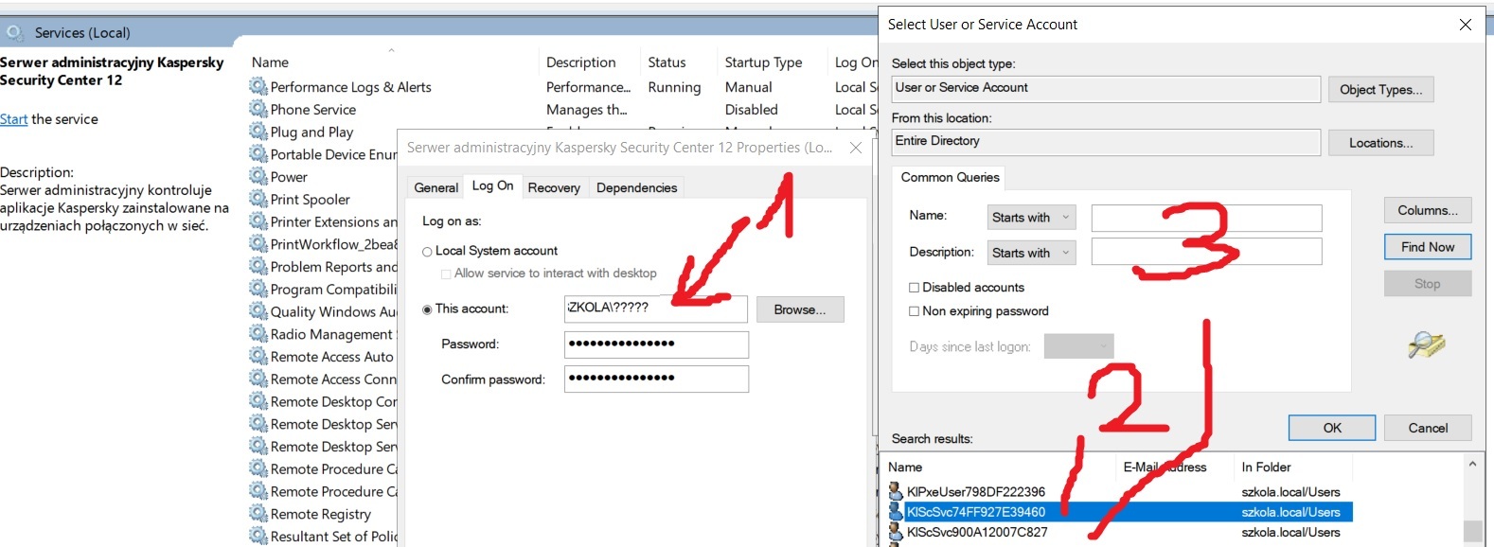The width and height of the screenshot is (1494, 547).
Task: Switch to the General tab
Action: coord(436,187)
